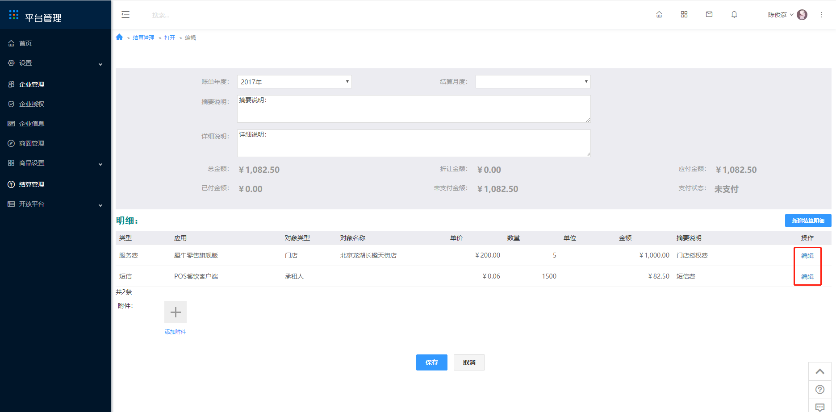This screenshot has width=836, height=412.
Task: Click the 北京龙湖长楹天街店 cell
Action: click(368, 255)
